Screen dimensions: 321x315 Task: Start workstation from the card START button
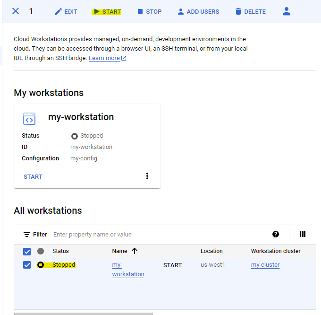33,176
